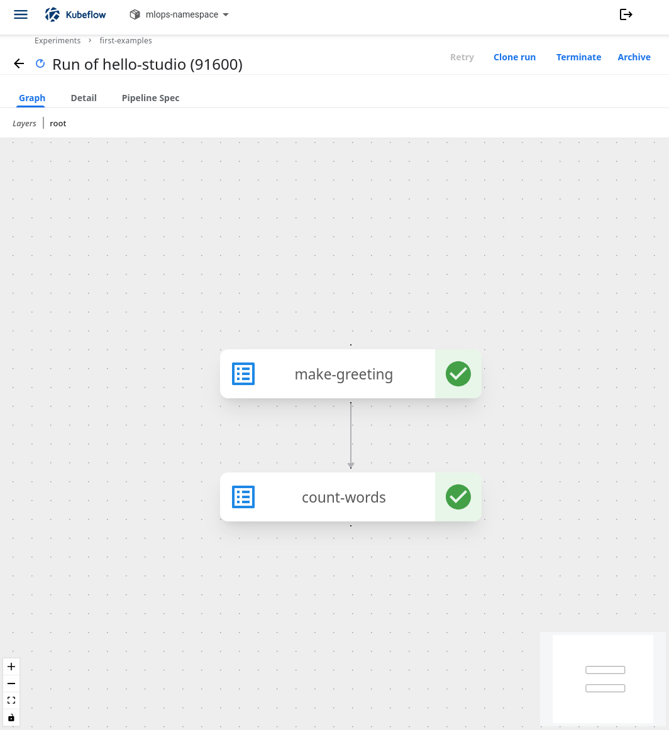This screenshot has width=669, height=730.
Task: Select the root layer breadcrumb
Action: [58, 123]
